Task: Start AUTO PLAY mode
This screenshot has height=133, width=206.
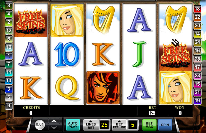Action: point(73,125)
